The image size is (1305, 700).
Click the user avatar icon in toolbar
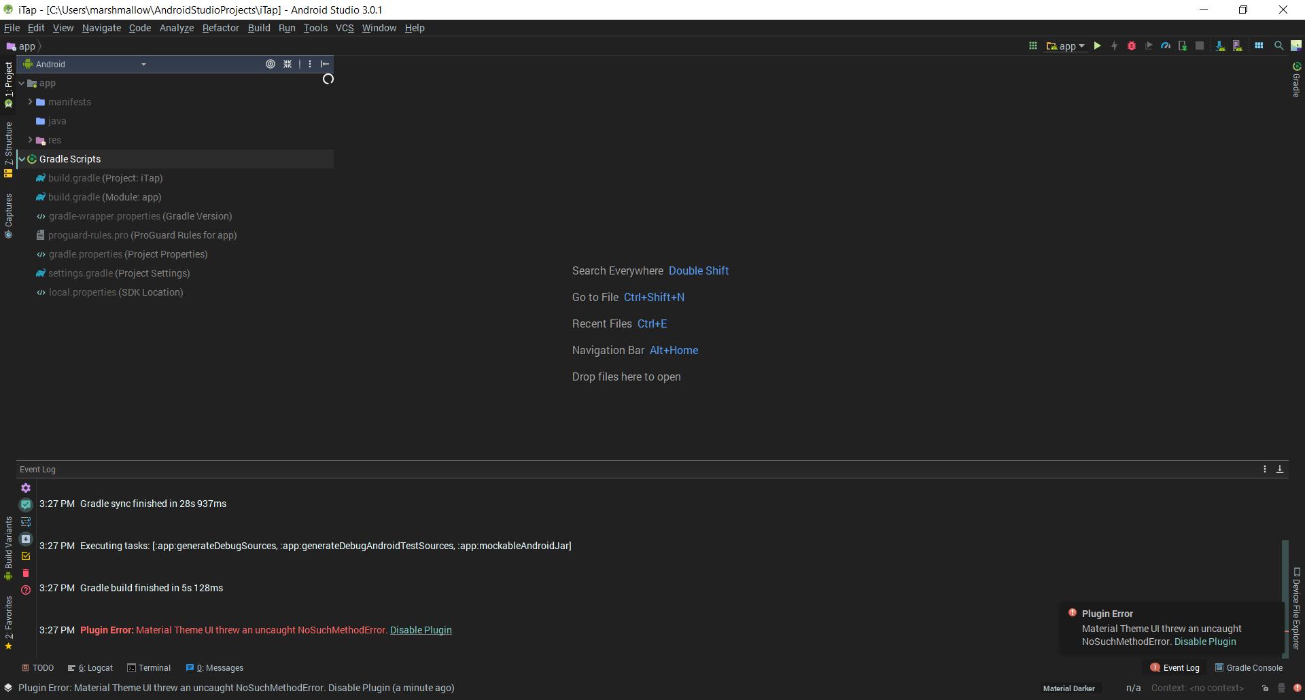pos(1296,46)
